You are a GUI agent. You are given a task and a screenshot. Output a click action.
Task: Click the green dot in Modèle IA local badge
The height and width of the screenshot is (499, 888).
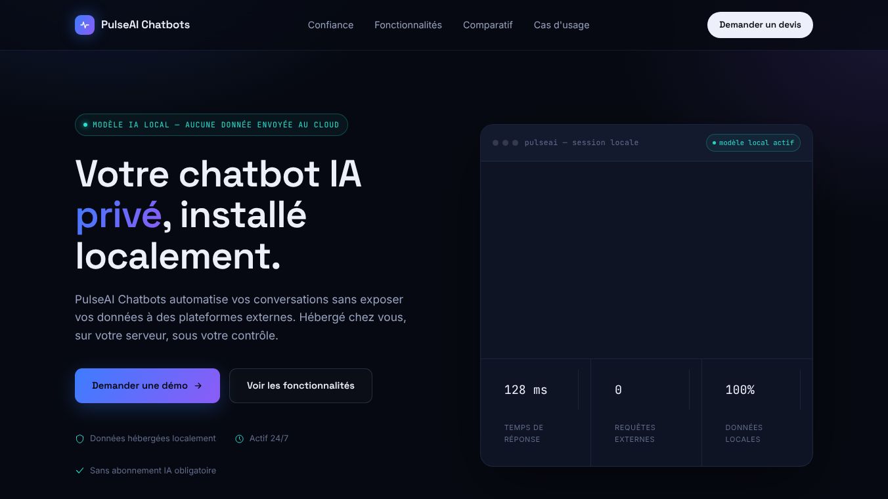pos(85,125)
